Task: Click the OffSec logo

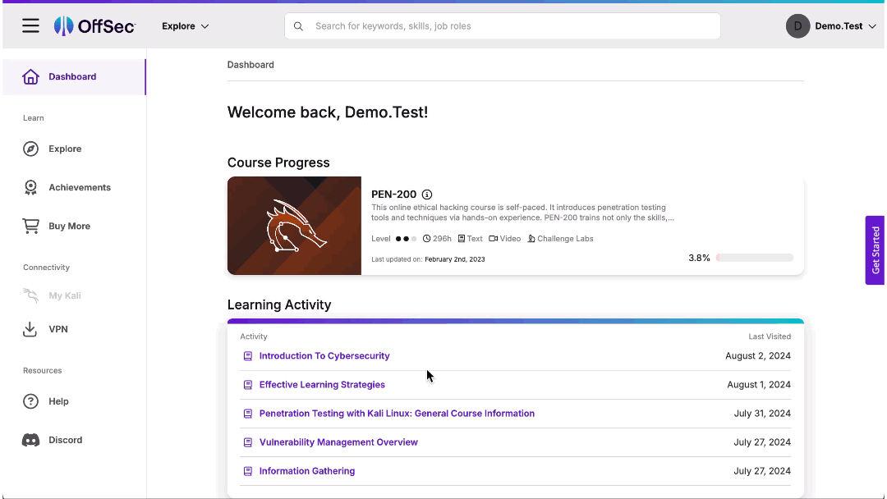Action: coord(94,25)
